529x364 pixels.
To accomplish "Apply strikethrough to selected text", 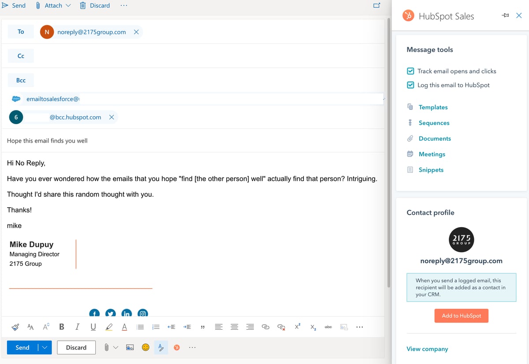I will [x=328, y=327].
